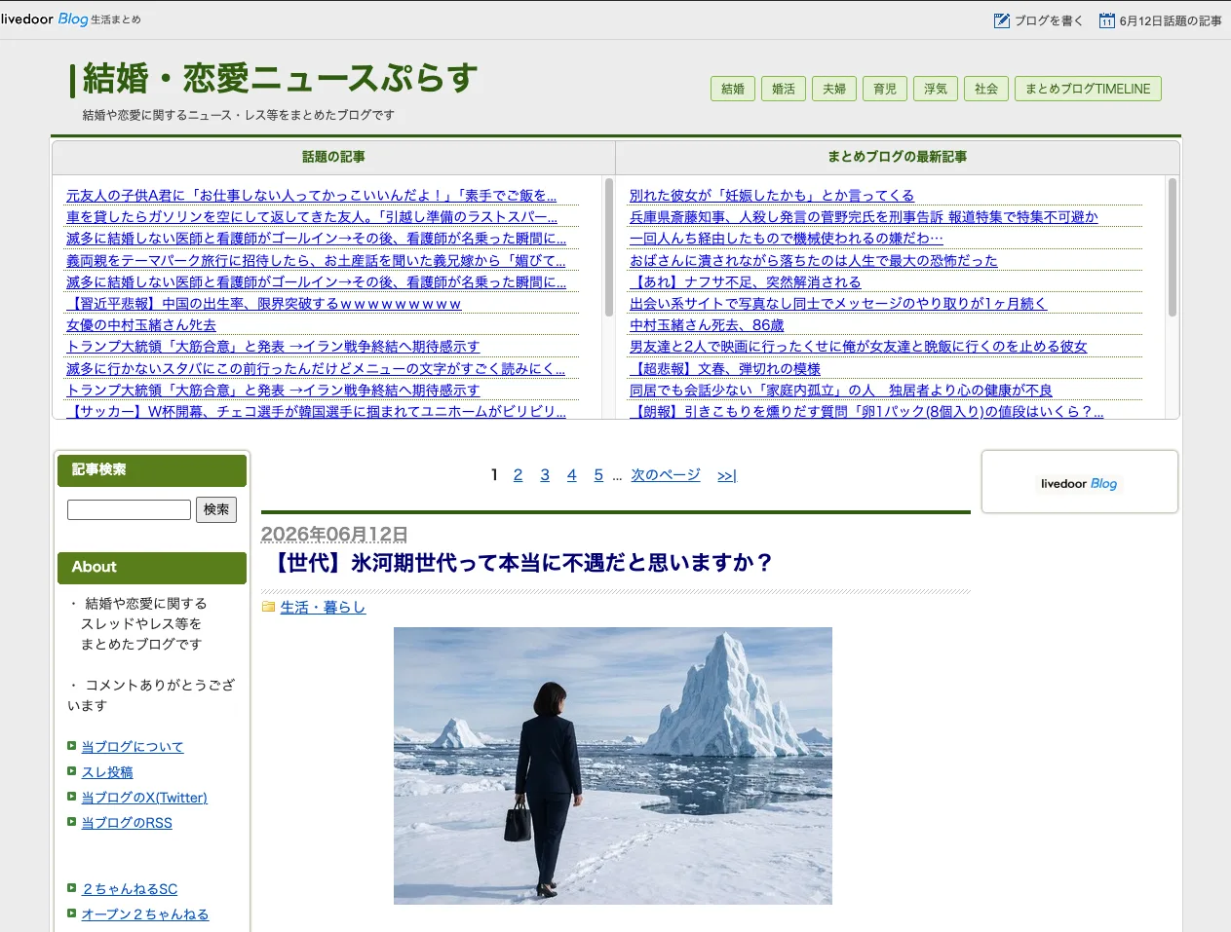Viewport: 1231px width, 932px height.
Task: Open 一回人んち経由したもので機械使われるの嫌だわ link
Action: tap(787, 239)
